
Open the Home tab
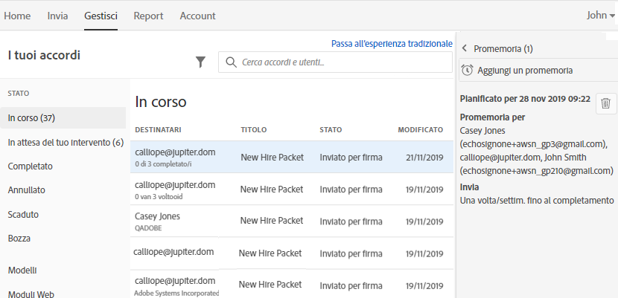point(18,16)
